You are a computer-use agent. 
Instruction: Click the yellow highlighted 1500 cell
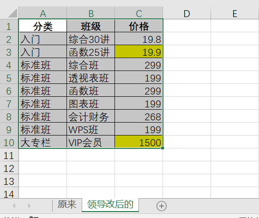(x=139, y=142)
